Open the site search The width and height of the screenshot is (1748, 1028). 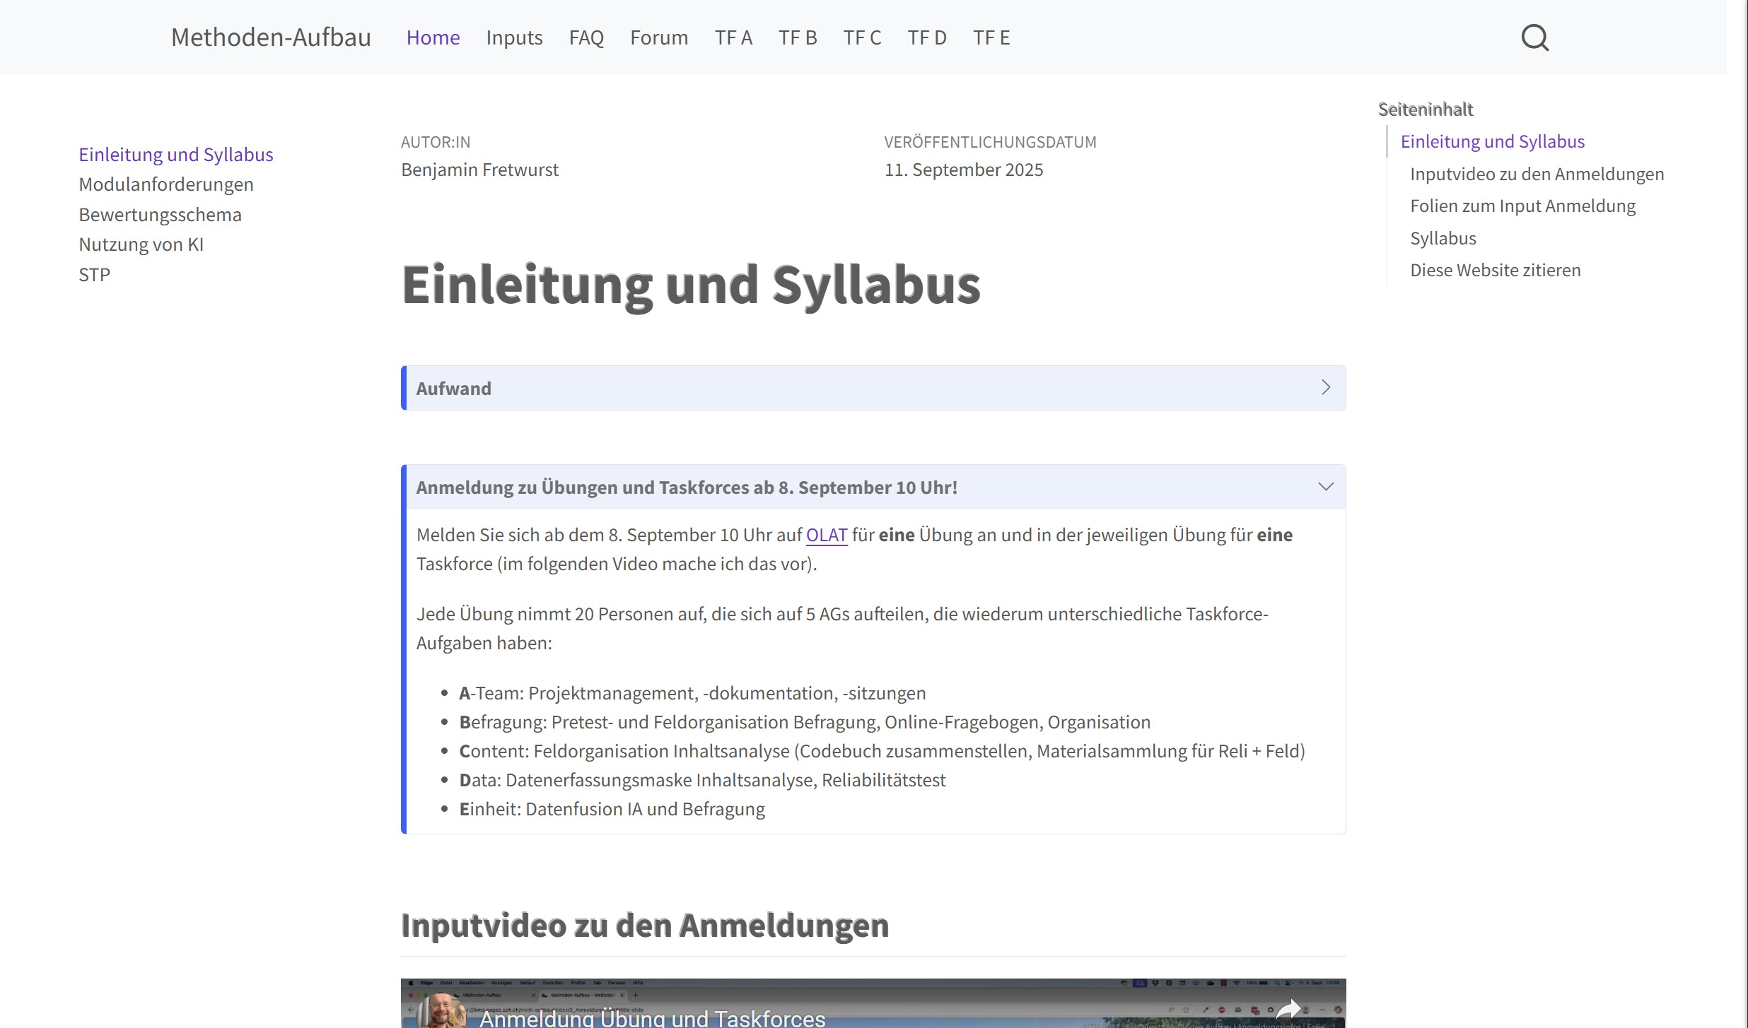pyautogui.click(x=1533, y=37)
